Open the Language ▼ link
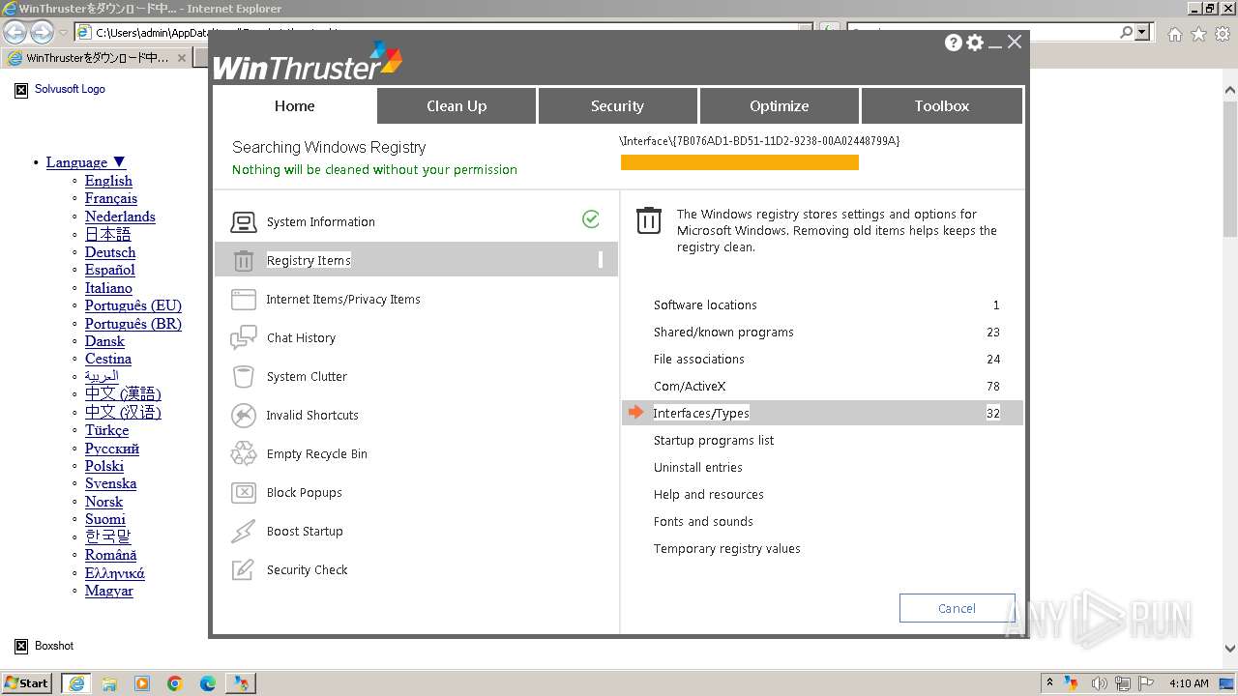Viewport: 1238px width, 696px height. point(86,162)
